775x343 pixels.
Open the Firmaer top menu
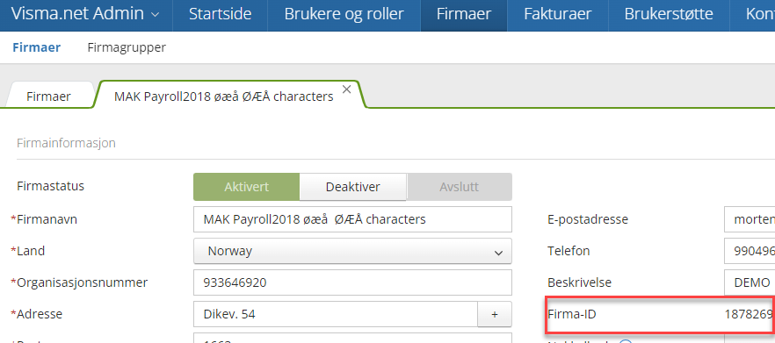pos(464,14)
